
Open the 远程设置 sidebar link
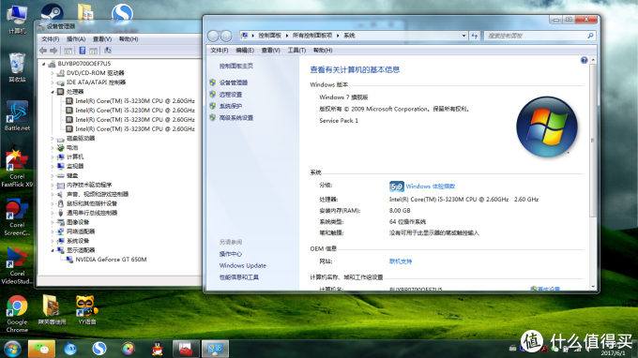230,95
